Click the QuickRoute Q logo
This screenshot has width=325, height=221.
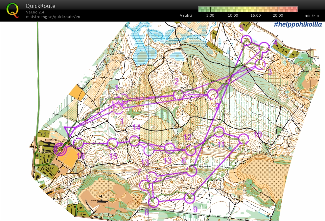click(x=12, y=10)
